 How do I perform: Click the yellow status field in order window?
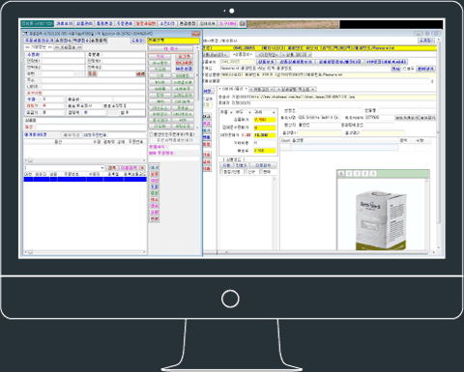[x=173, y=41]
